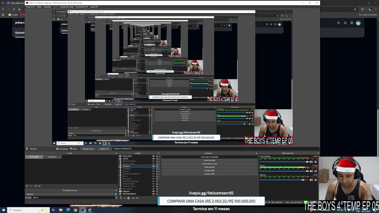Add a new scene with plus icon
The height and width of the screenshot is (213, 379).
tap(27, 186)
